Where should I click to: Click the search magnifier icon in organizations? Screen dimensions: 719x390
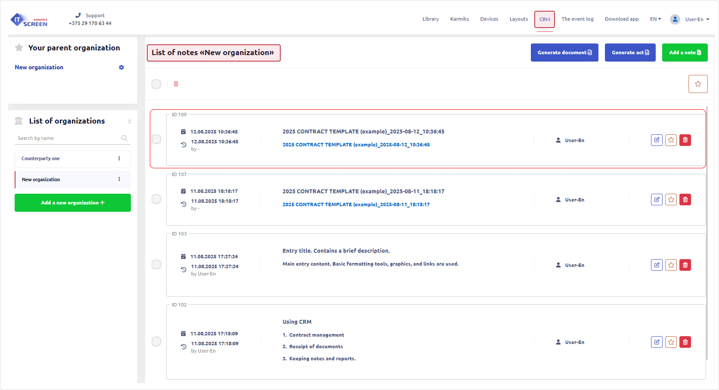click(124, 138)
